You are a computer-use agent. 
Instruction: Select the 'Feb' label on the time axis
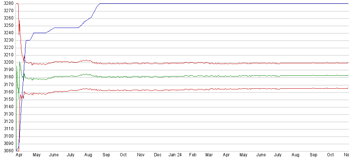click(193, 155)
